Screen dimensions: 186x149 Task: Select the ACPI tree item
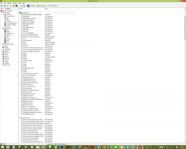click(7, 42)
